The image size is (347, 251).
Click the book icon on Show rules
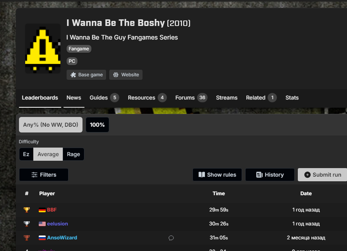pos(202,175)
